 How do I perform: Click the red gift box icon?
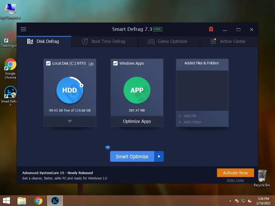click(211, 29)
